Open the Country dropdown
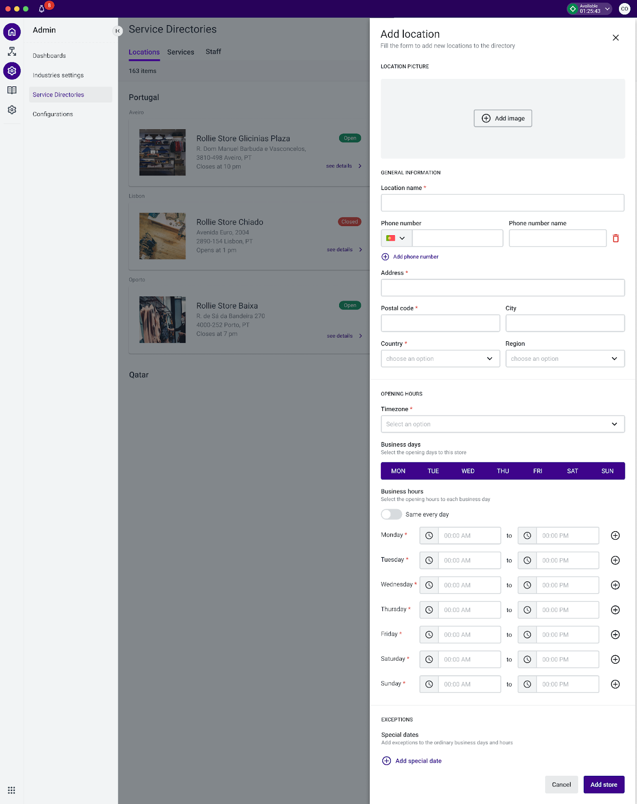The image size is (637, 804). click(x=441, y=359)
